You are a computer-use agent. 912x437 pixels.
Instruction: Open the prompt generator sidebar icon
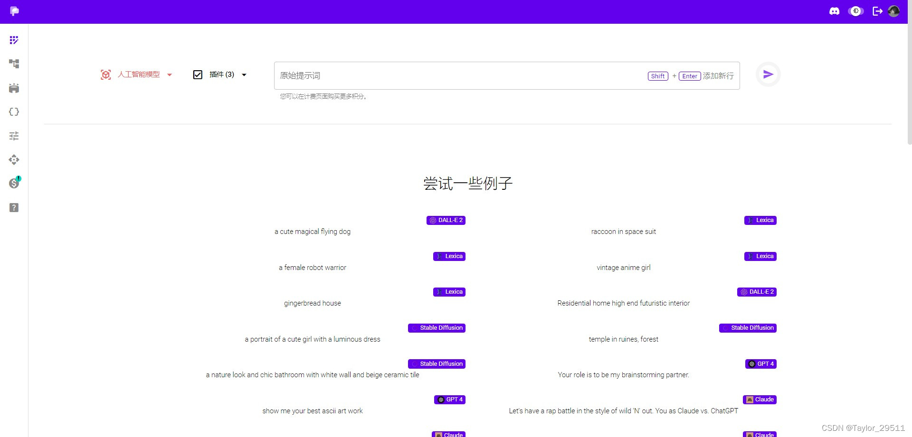point(14,40)
